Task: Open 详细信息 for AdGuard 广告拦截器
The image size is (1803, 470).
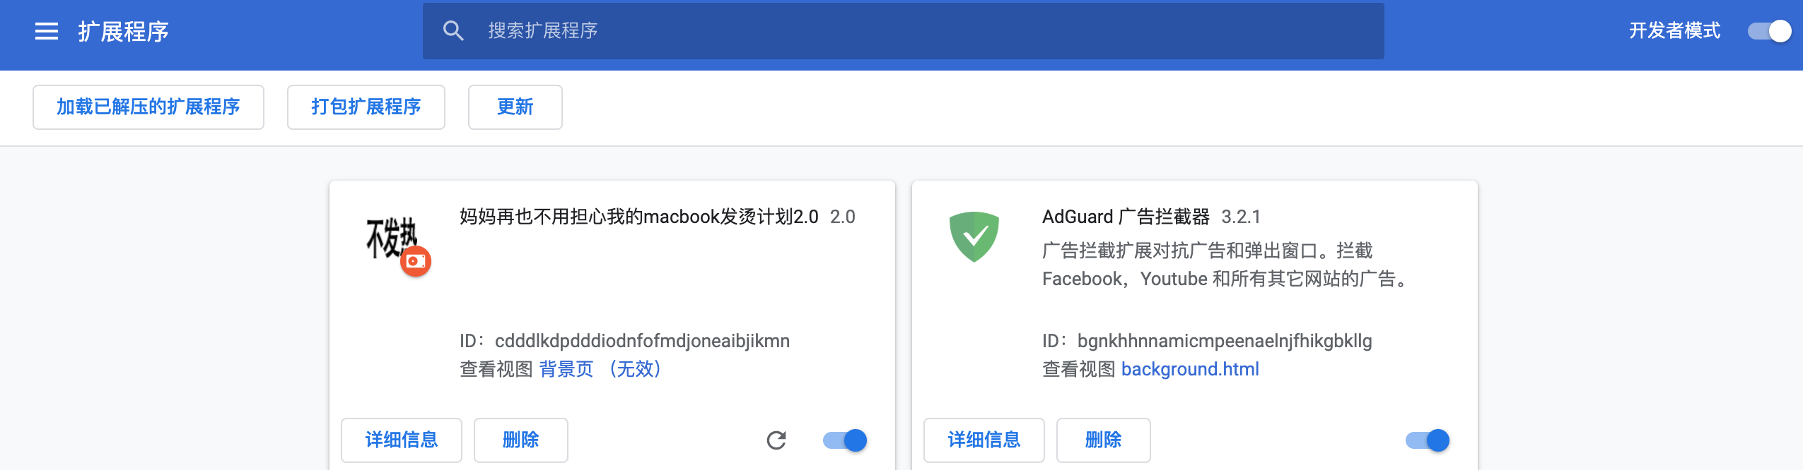Action: point(984,440)
